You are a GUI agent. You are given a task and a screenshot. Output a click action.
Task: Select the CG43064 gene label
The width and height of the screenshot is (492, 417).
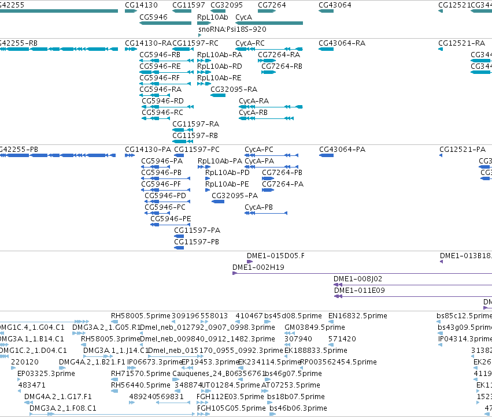(x=335, y=5)
